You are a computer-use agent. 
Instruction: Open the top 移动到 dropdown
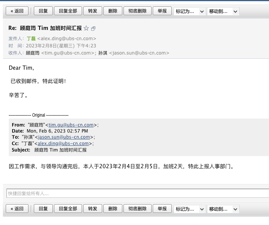[223, 11]
